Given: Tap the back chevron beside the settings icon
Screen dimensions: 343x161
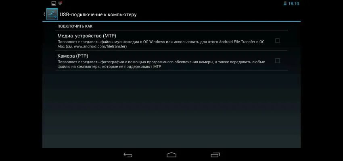Looking at the screenshot, I should point(44,14).
